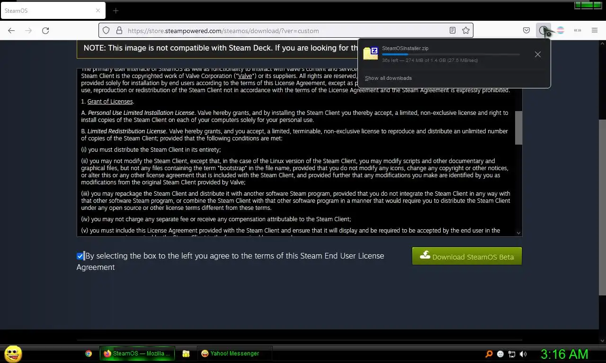Uncheck the license agreement checkbox
Image resolution: width=606 pixels, height=363 pixels.
pyautogui.click(x=80, y=256)
